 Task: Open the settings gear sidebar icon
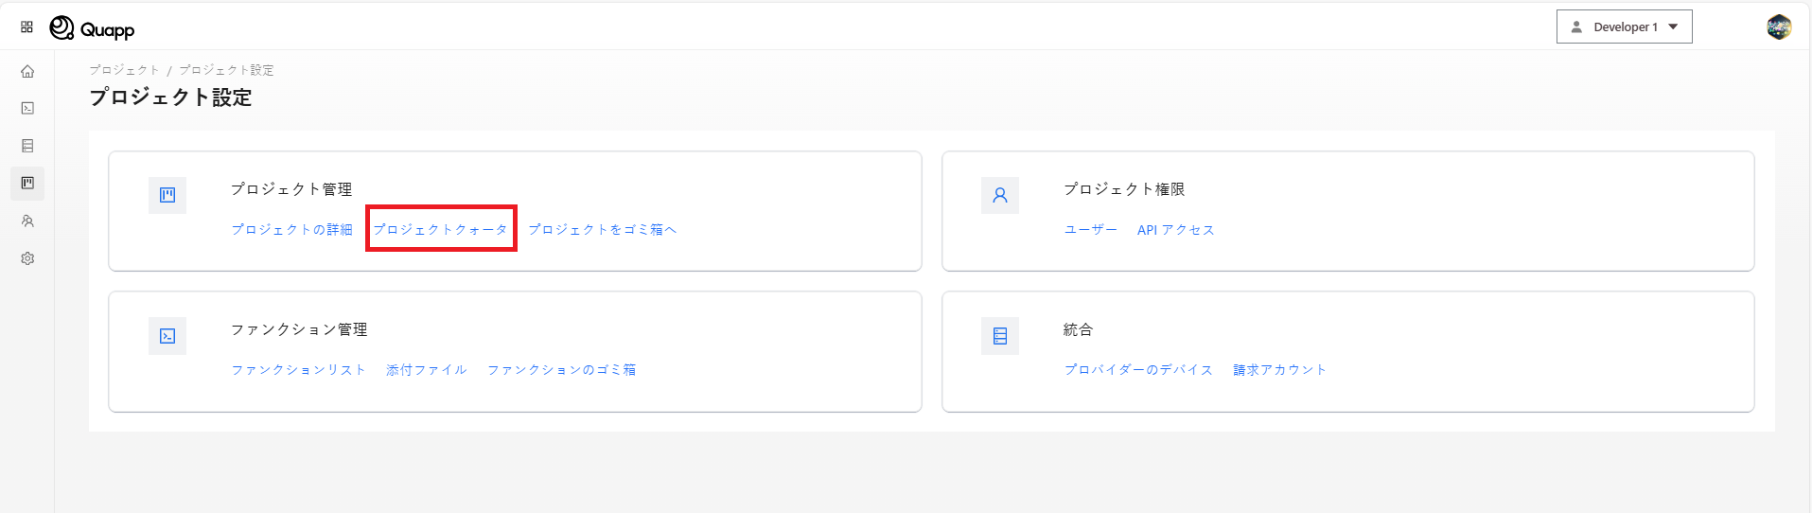pyautogui.click(x=27, y=258)
